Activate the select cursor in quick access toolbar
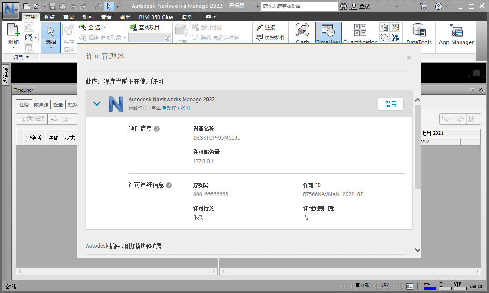This screenshot has height=293, width=489. pyautogui.click(x=109, y=6)
